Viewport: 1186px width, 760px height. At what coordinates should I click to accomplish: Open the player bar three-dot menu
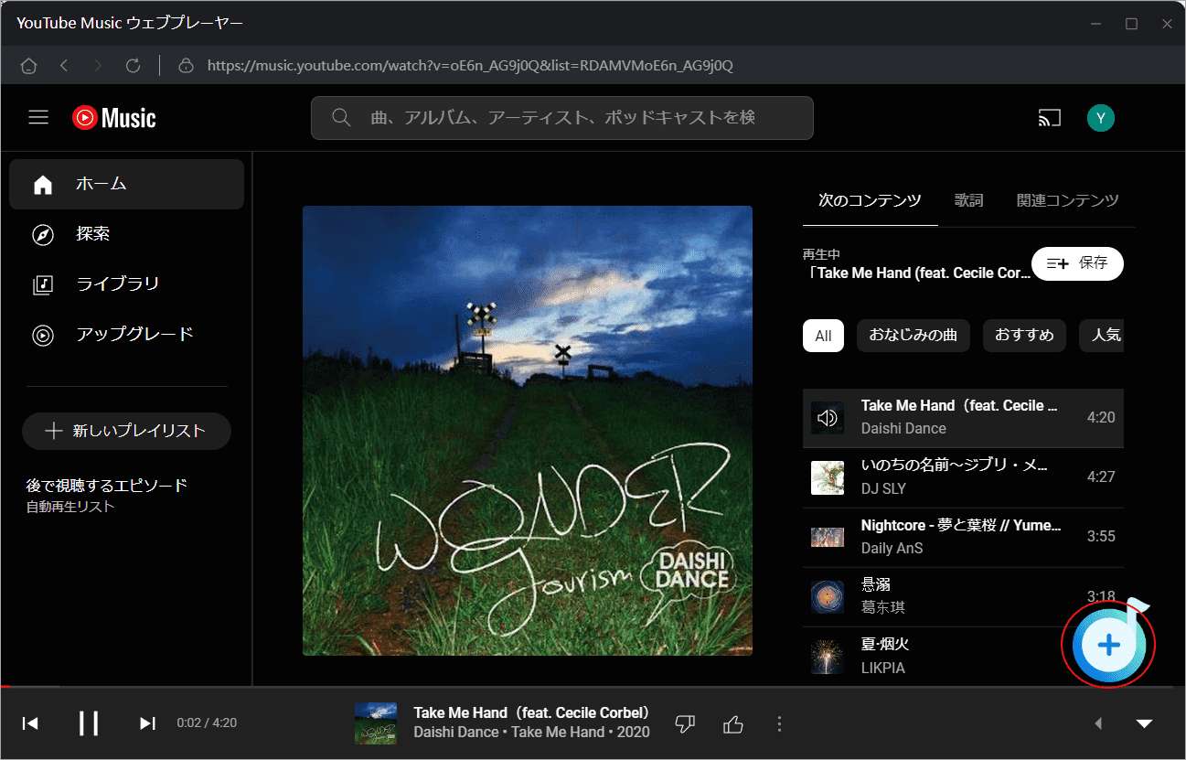(x=779, y=724)
